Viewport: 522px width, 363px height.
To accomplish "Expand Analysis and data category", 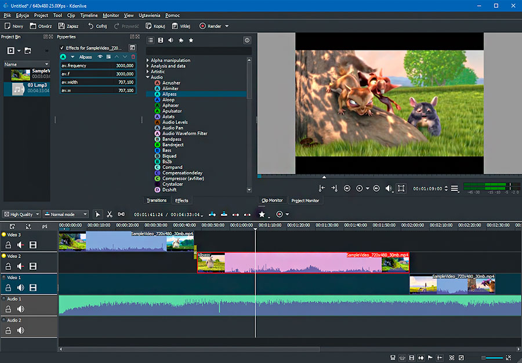I will (148, 66).
